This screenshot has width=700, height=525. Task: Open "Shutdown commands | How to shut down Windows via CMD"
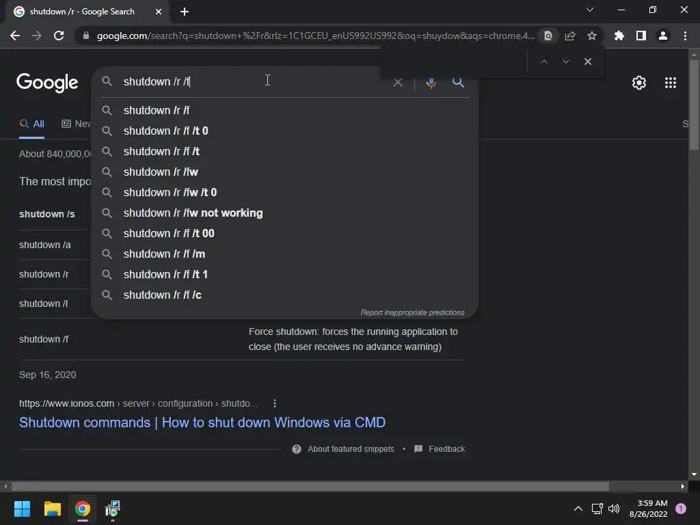point(202,422)
